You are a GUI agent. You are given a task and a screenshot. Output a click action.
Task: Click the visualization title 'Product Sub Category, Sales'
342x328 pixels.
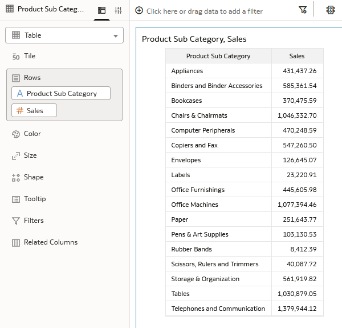click(194, 39)
